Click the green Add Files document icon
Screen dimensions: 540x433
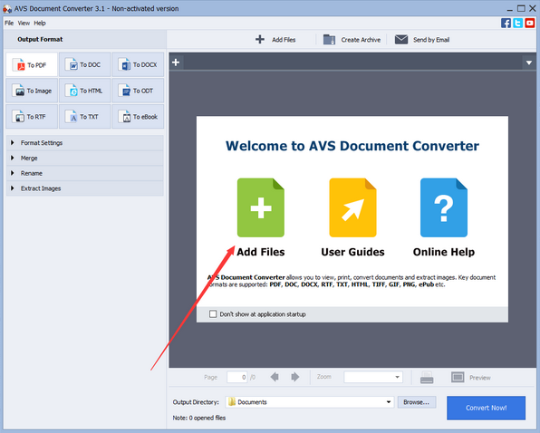[x=261, y=207]
